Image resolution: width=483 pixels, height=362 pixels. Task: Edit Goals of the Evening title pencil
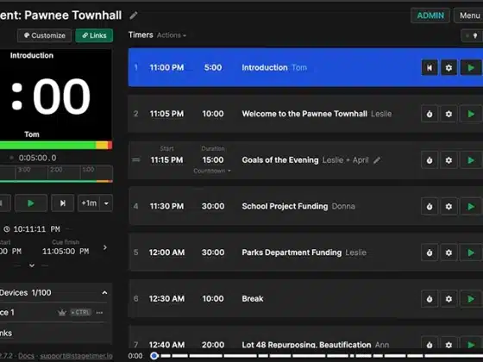pos(377,160)
